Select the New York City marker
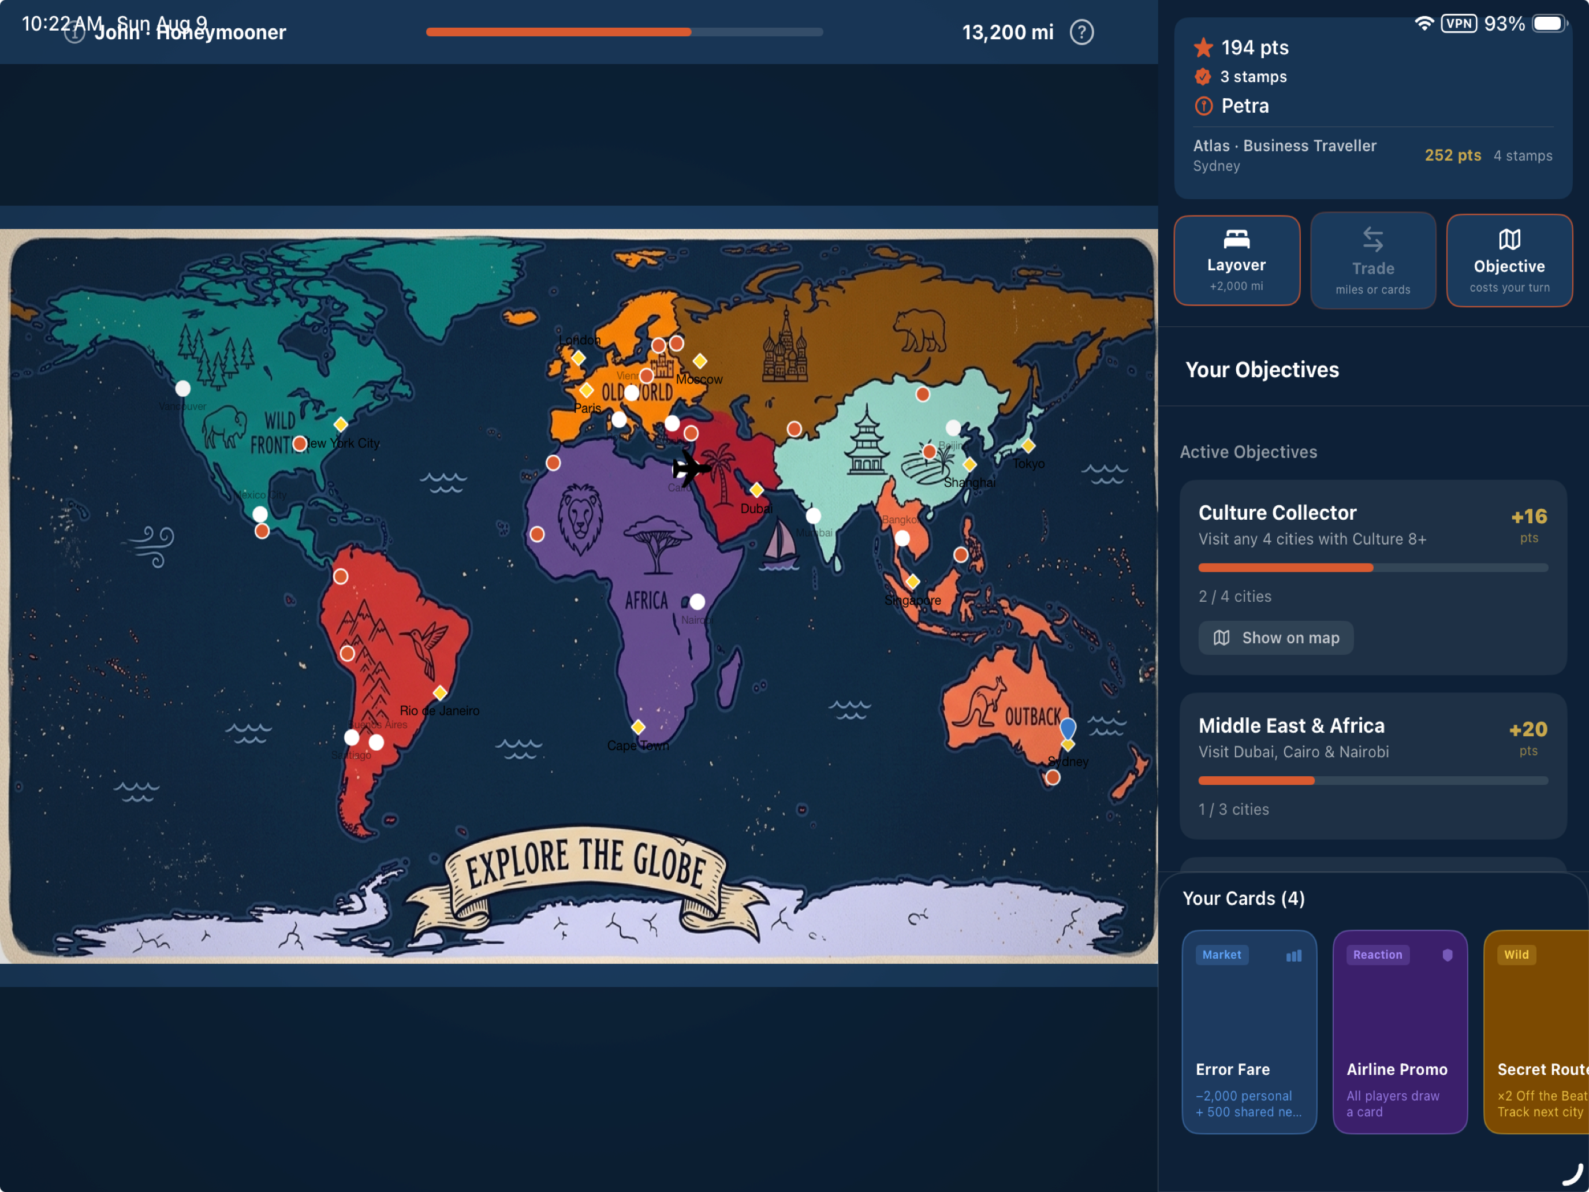Screen dimensions: 1589x1192 (341, 424)
